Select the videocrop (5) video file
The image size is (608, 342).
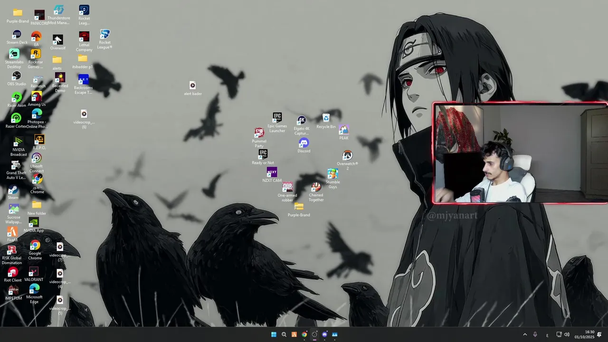[x=60, y=305]
